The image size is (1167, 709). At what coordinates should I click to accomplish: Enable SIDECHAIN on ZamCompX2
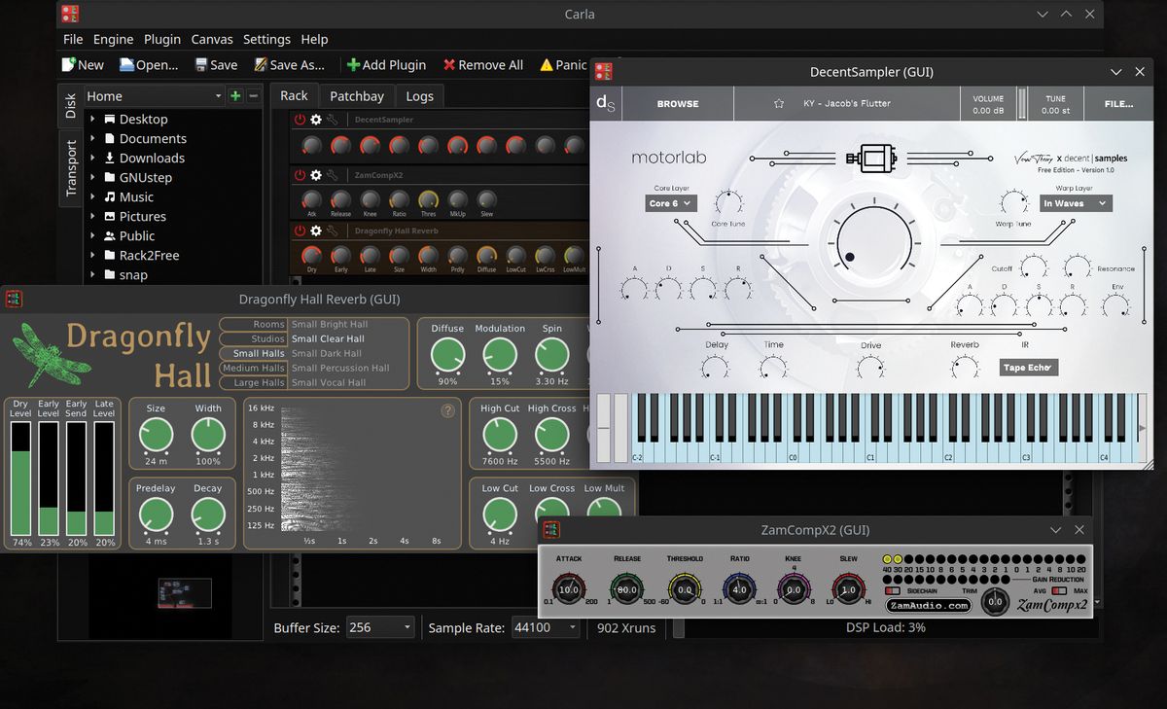(x=891, y=589)
